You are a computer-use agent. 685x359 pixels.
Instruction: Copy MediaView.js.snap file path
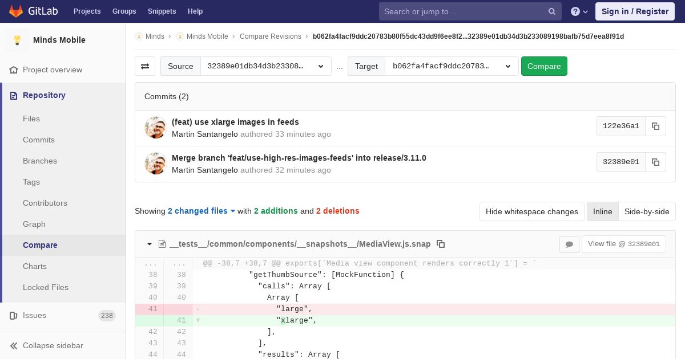pyautogui.click(x=441, y=244)
